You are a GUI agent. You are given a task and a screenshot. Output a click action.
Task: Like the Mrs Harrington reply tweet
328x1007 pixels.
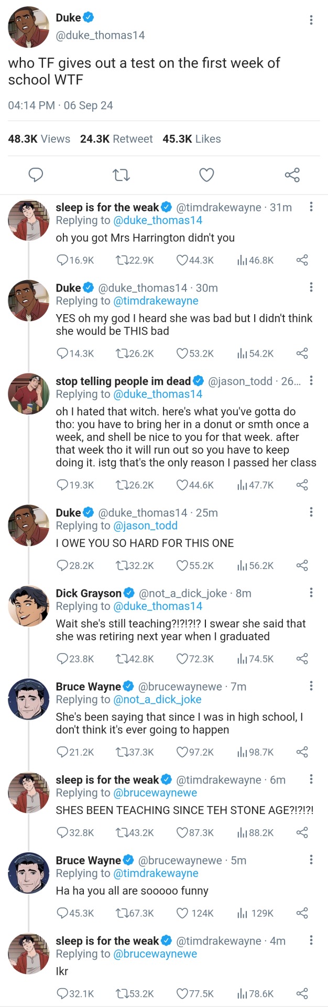click(182, 260)
